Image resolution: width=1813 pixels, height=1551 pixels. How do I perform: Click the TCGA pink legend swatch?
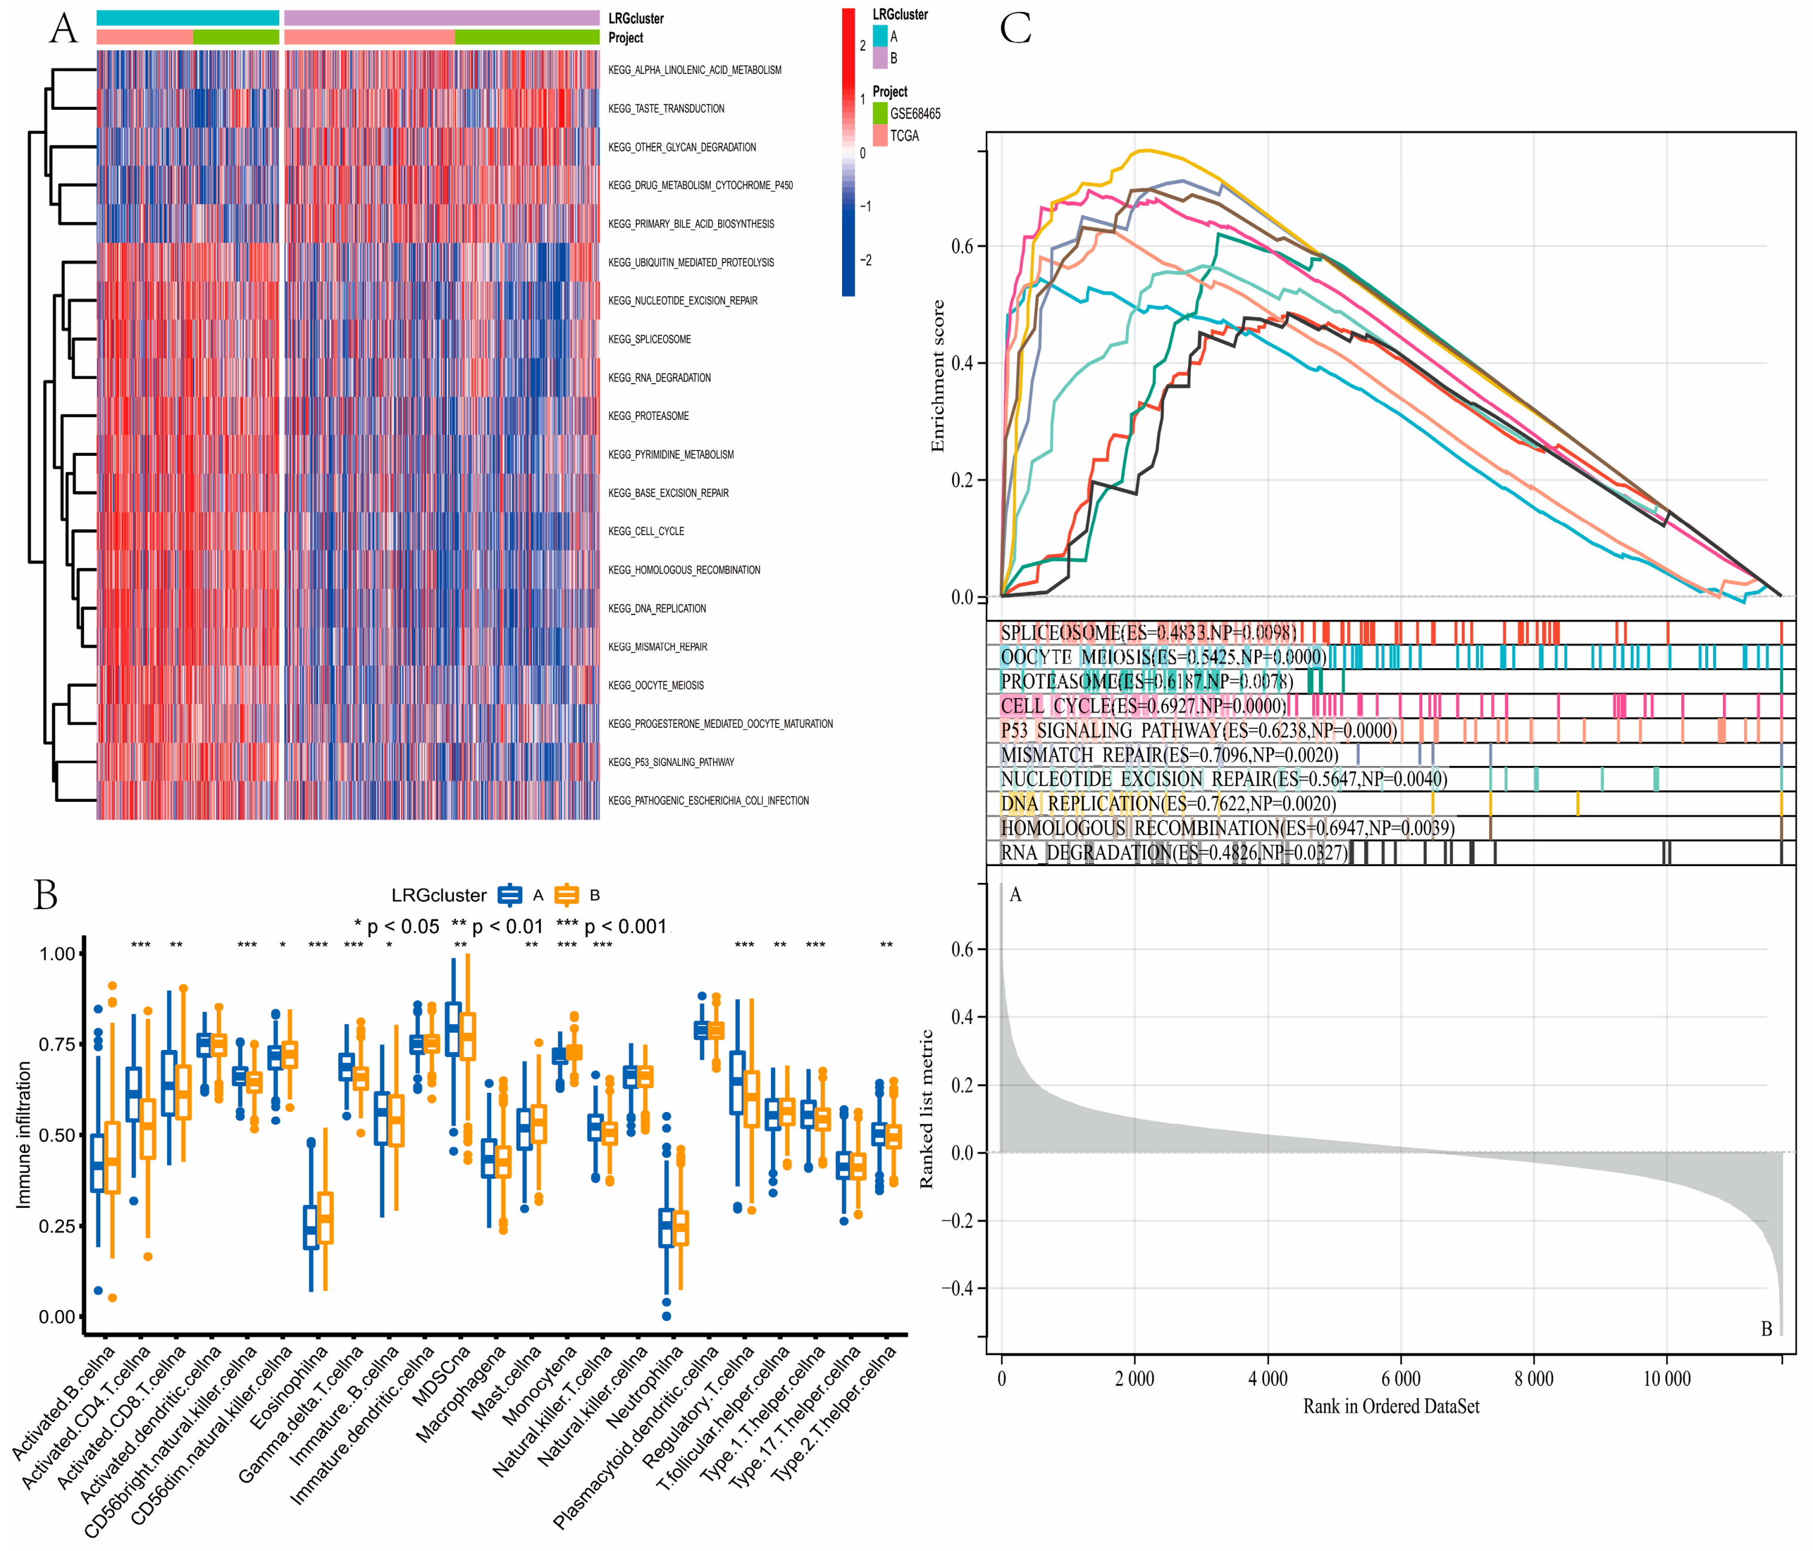click(880, 135)
